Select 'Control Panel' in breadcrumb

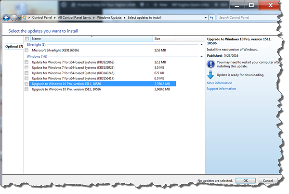pos(42,17)
